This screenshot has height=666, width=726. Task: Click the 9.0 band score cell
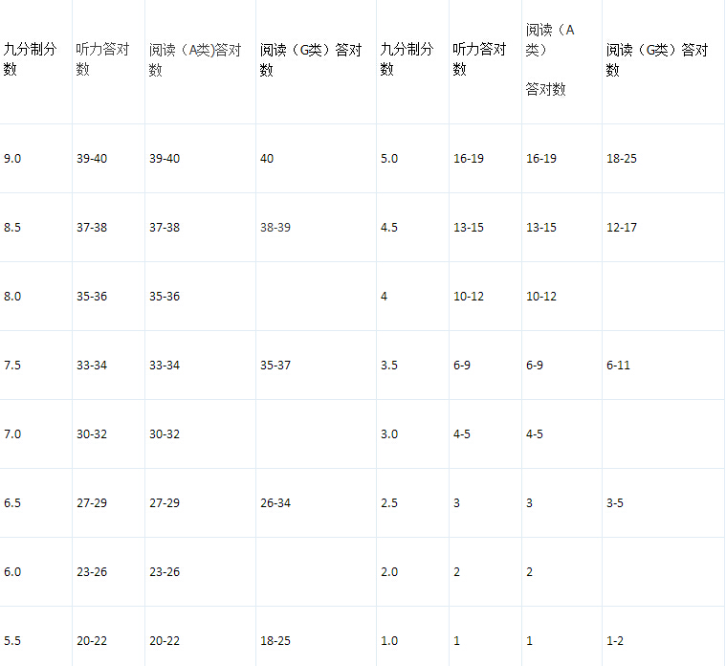click(12, 159)
